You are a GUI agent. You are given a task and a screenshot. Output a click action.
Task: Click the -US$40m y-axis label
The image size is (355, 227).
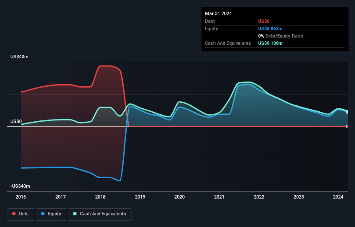pyautogui.click(x=20, y=186)
